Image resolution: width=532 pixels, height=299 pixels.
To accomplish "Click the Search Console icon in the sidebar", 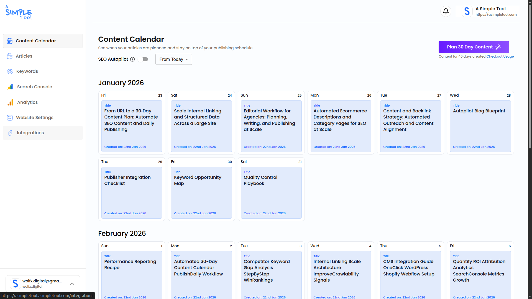I will (x=10, y=87).
